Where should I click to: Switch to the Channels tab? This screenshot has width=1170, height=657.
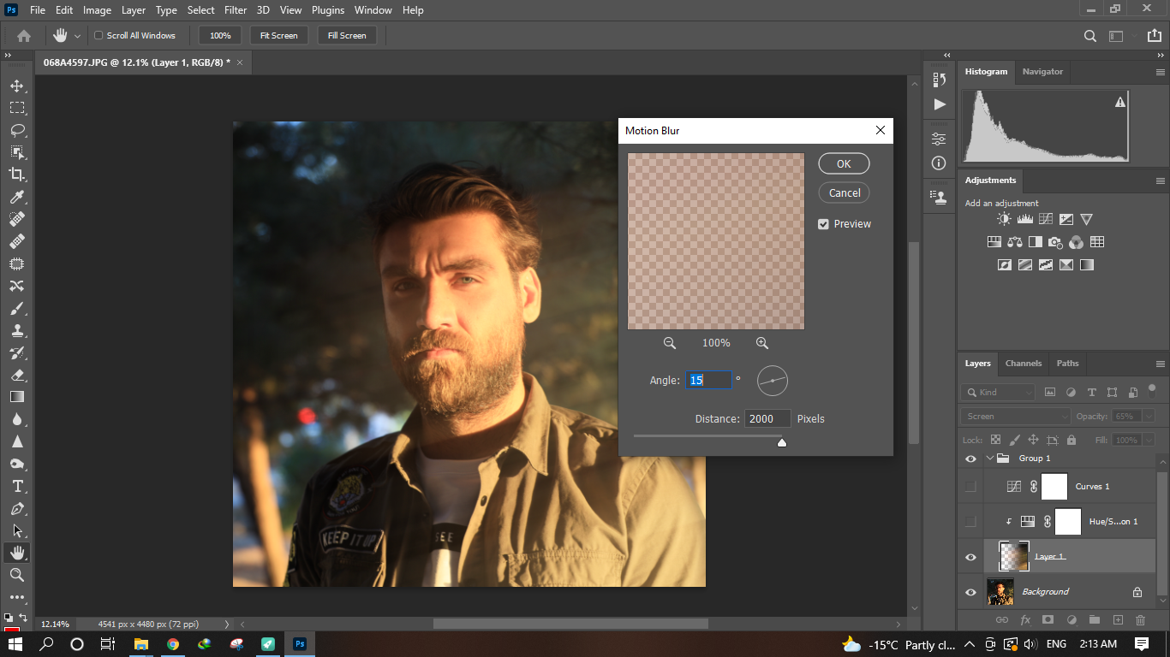coord(1024,364)
